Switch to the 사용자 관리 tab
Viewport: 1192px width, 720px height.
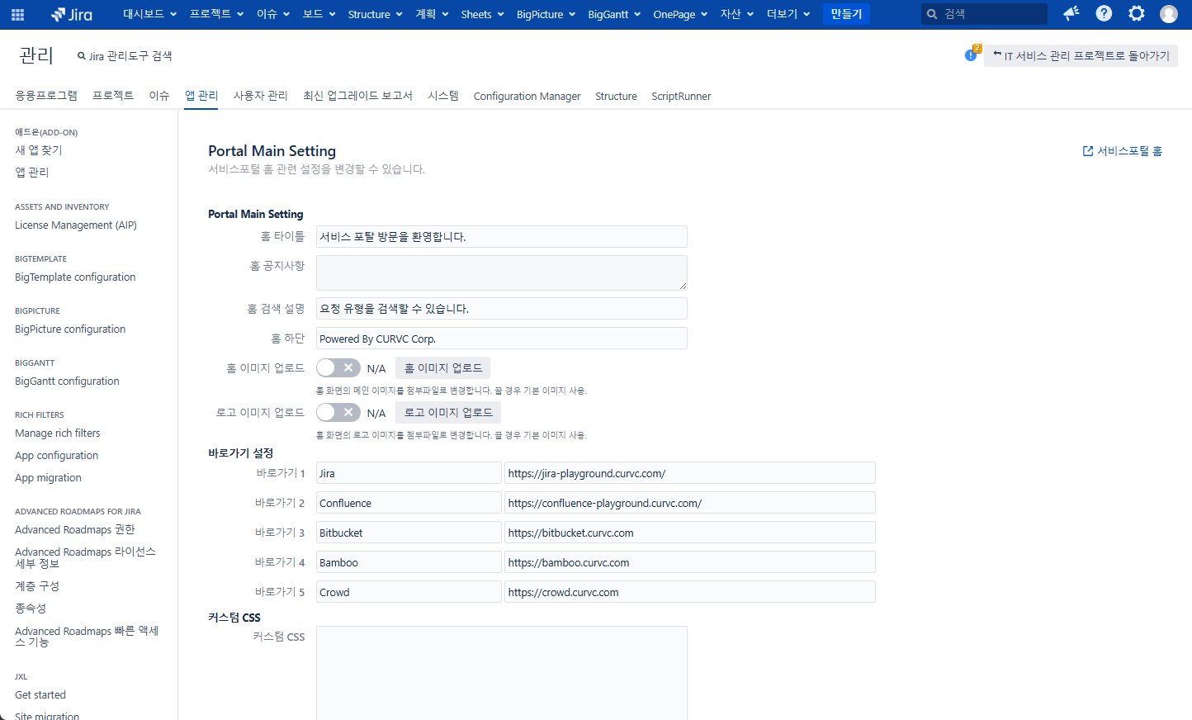pos(261,96)
